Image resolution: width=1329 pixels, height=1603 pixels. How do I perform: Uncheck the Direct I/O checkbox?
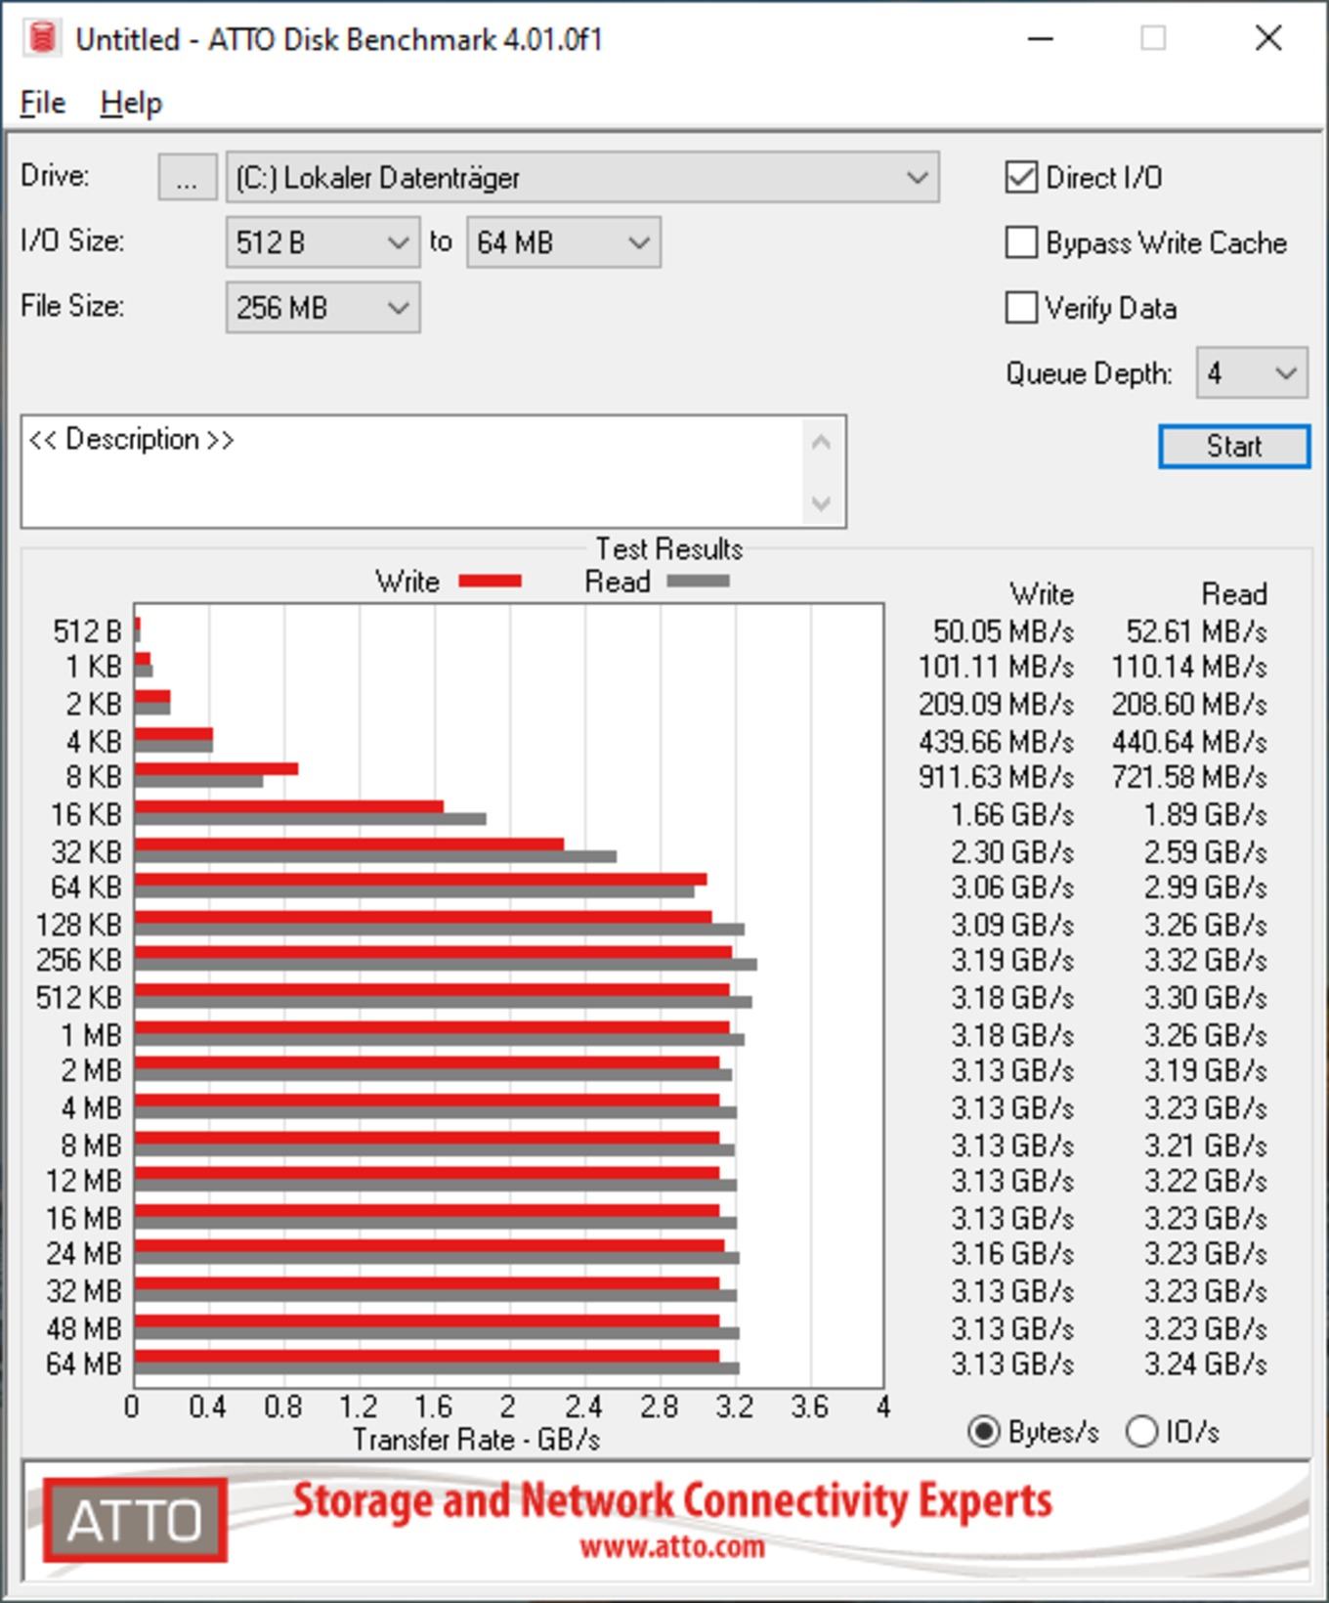[1021, 177]
